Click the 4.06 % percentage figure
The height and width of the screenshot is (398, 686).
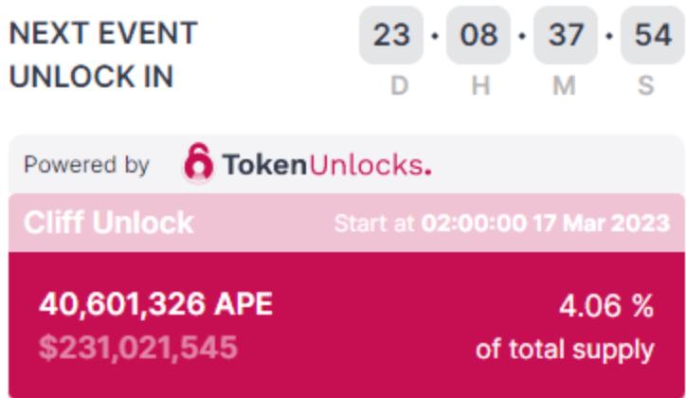[606, 305]
